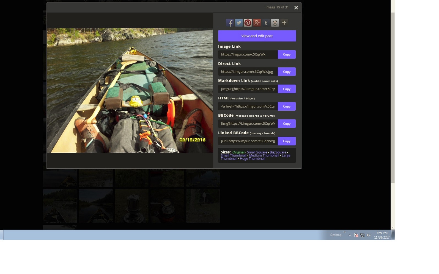Show hidden system tray icons
The width and height of the screenshot is (439, 274).
pos(350,235)
